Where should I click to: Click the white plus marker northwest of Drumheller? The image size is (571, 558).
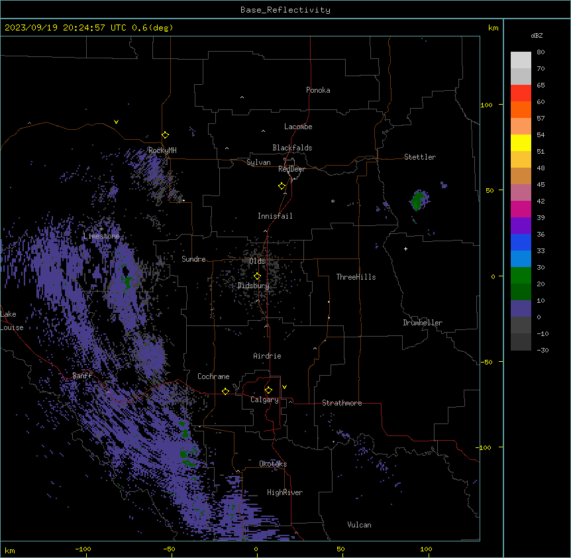(405, 249)
